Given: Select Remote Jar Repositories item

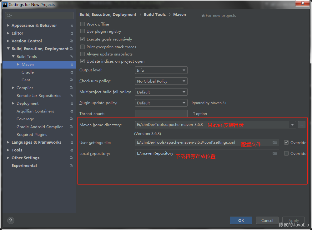Looking at the screenshot, I should click(39, 96).
